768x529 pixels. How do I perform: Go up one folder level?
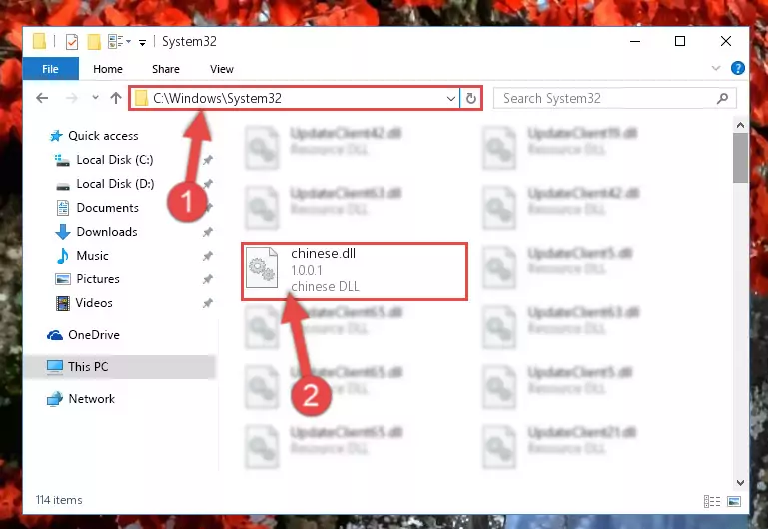(116, 98)
